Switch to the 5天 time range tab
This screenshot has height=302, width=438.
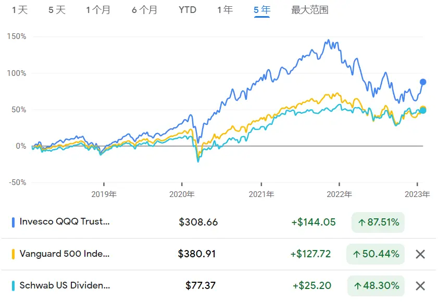pyautogui.click(x=57, y=10)
